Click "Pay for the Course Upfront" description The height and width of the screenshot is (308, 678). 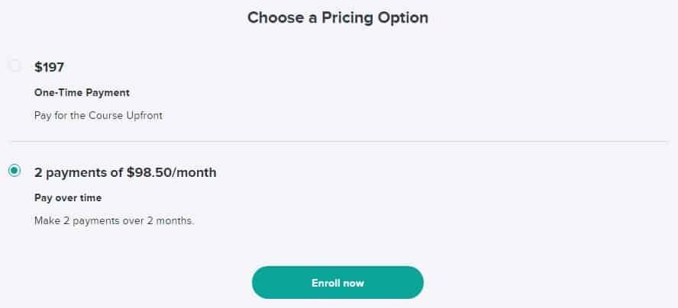[98, 116]
